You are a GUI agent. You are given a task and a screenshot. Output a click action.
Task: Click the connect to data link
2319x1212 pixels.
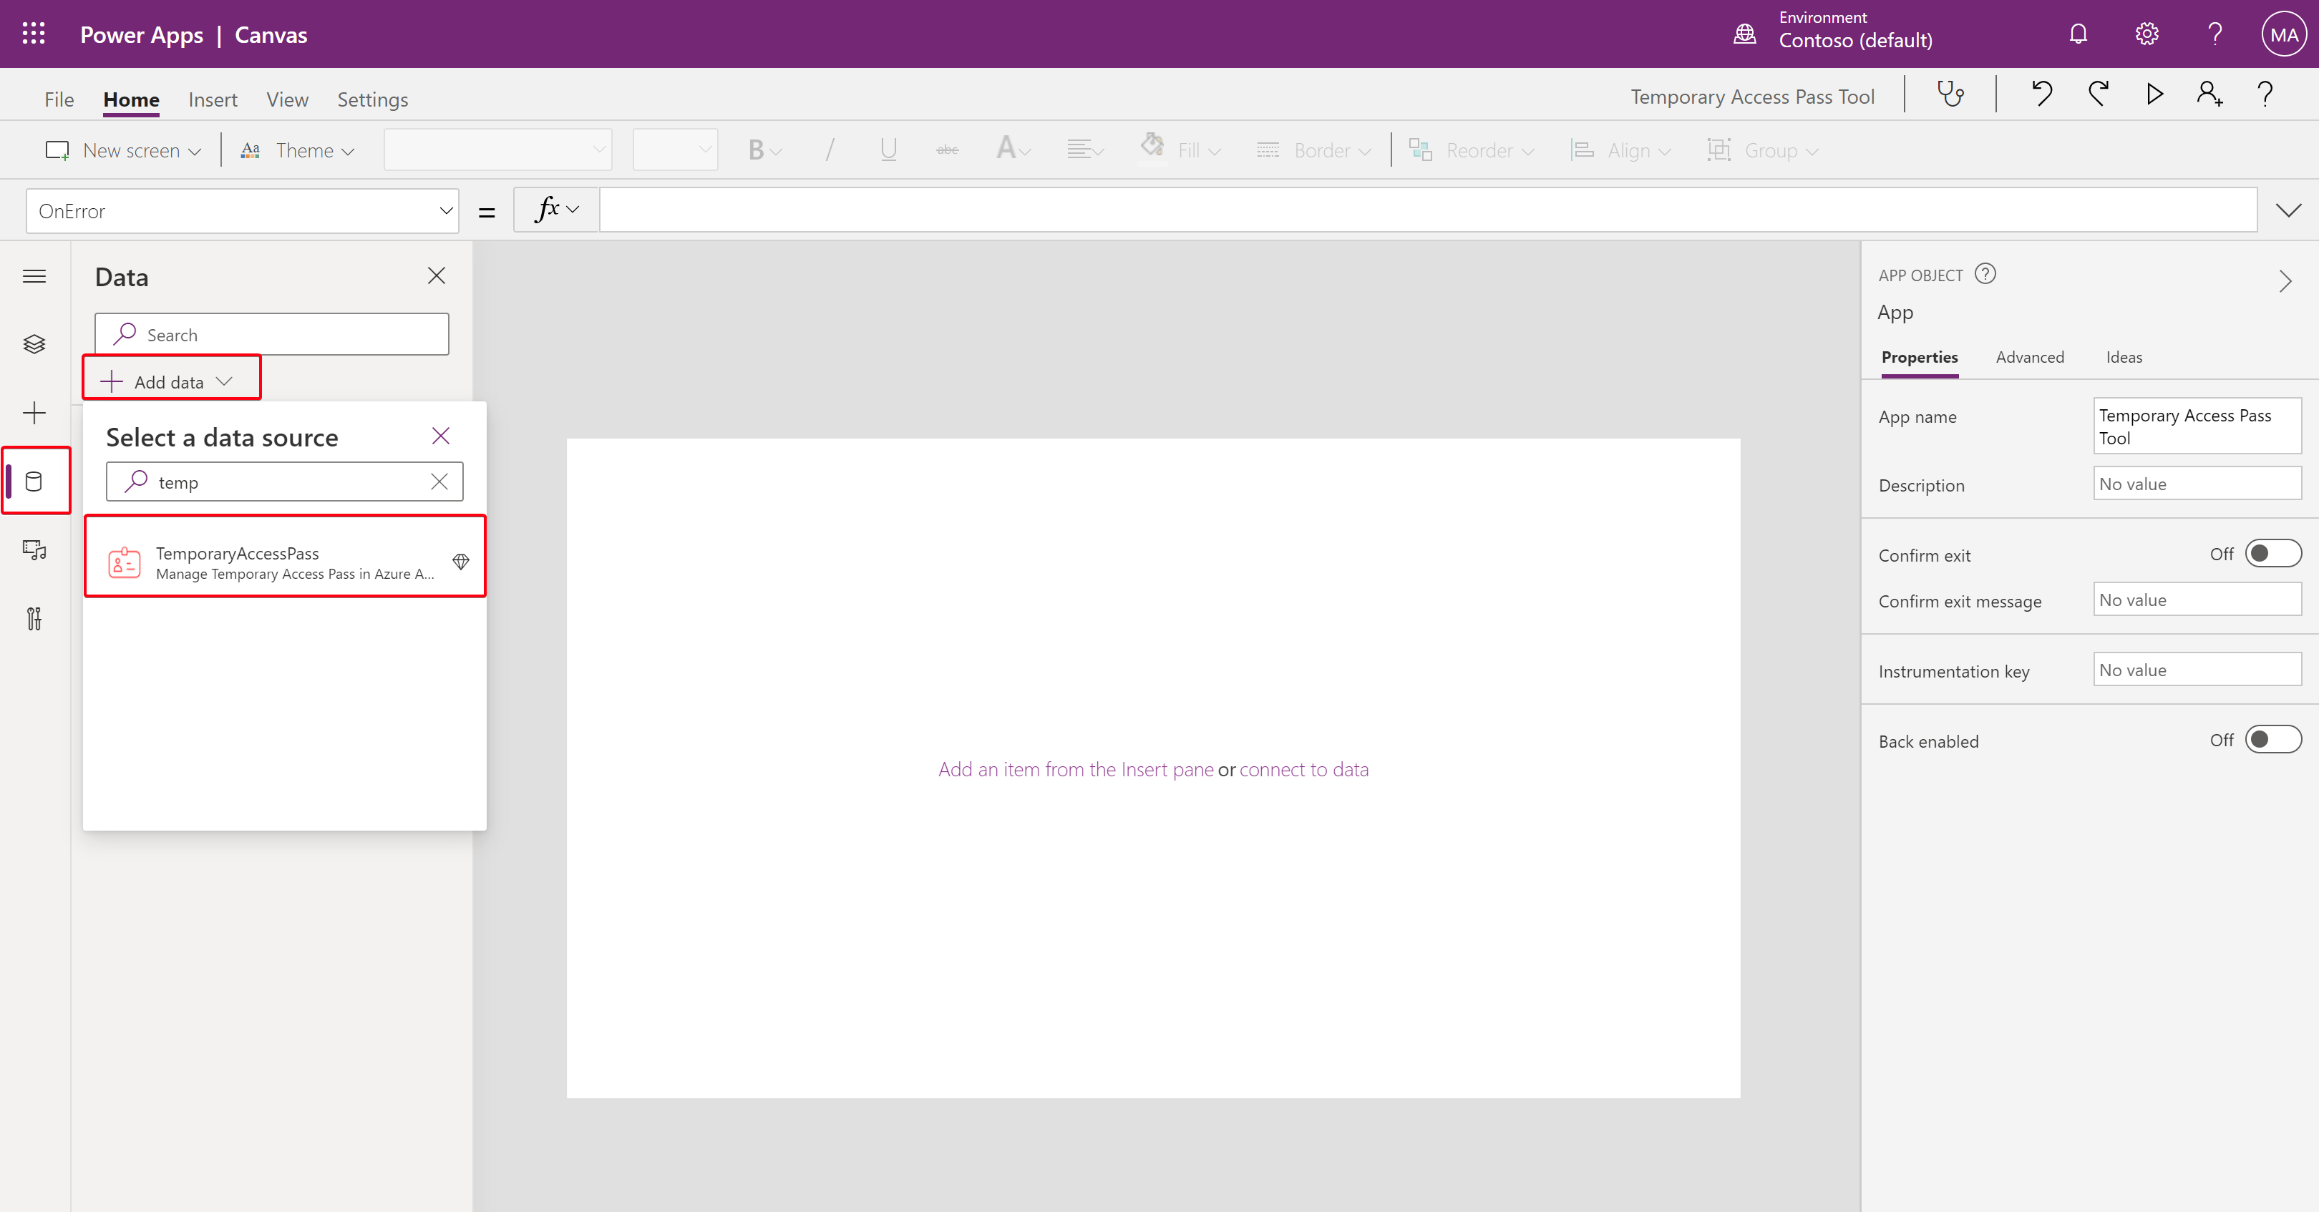1303,769
